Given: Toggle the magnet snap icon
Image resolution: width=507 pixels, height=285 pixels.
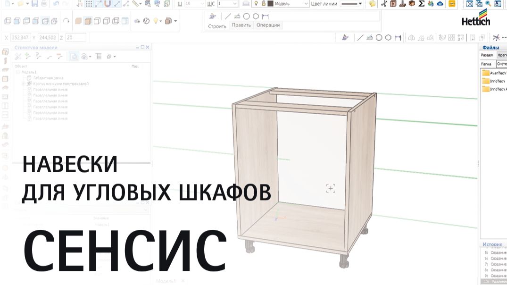Looking at the screenshot, I should point(108,4).
